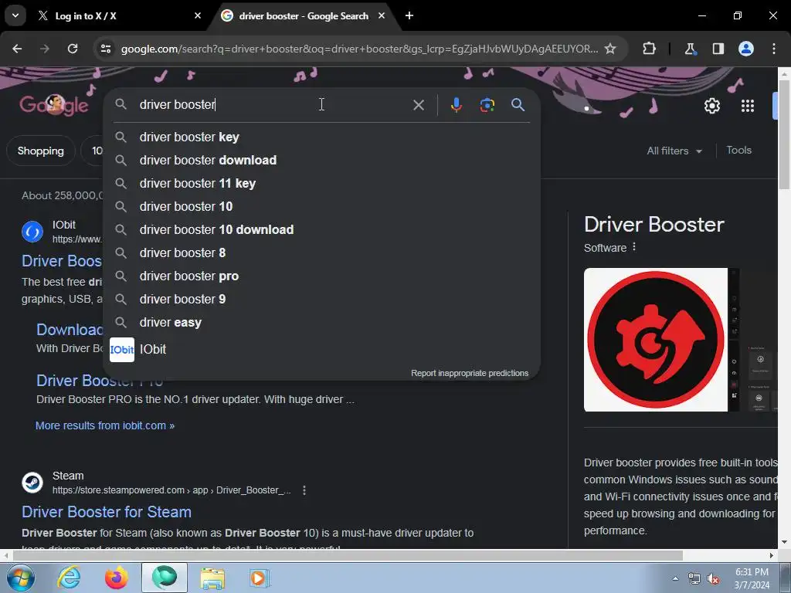Click the taskbar clock showing 6:31 PM
791x593 pixels.
[x=752, y=578]
